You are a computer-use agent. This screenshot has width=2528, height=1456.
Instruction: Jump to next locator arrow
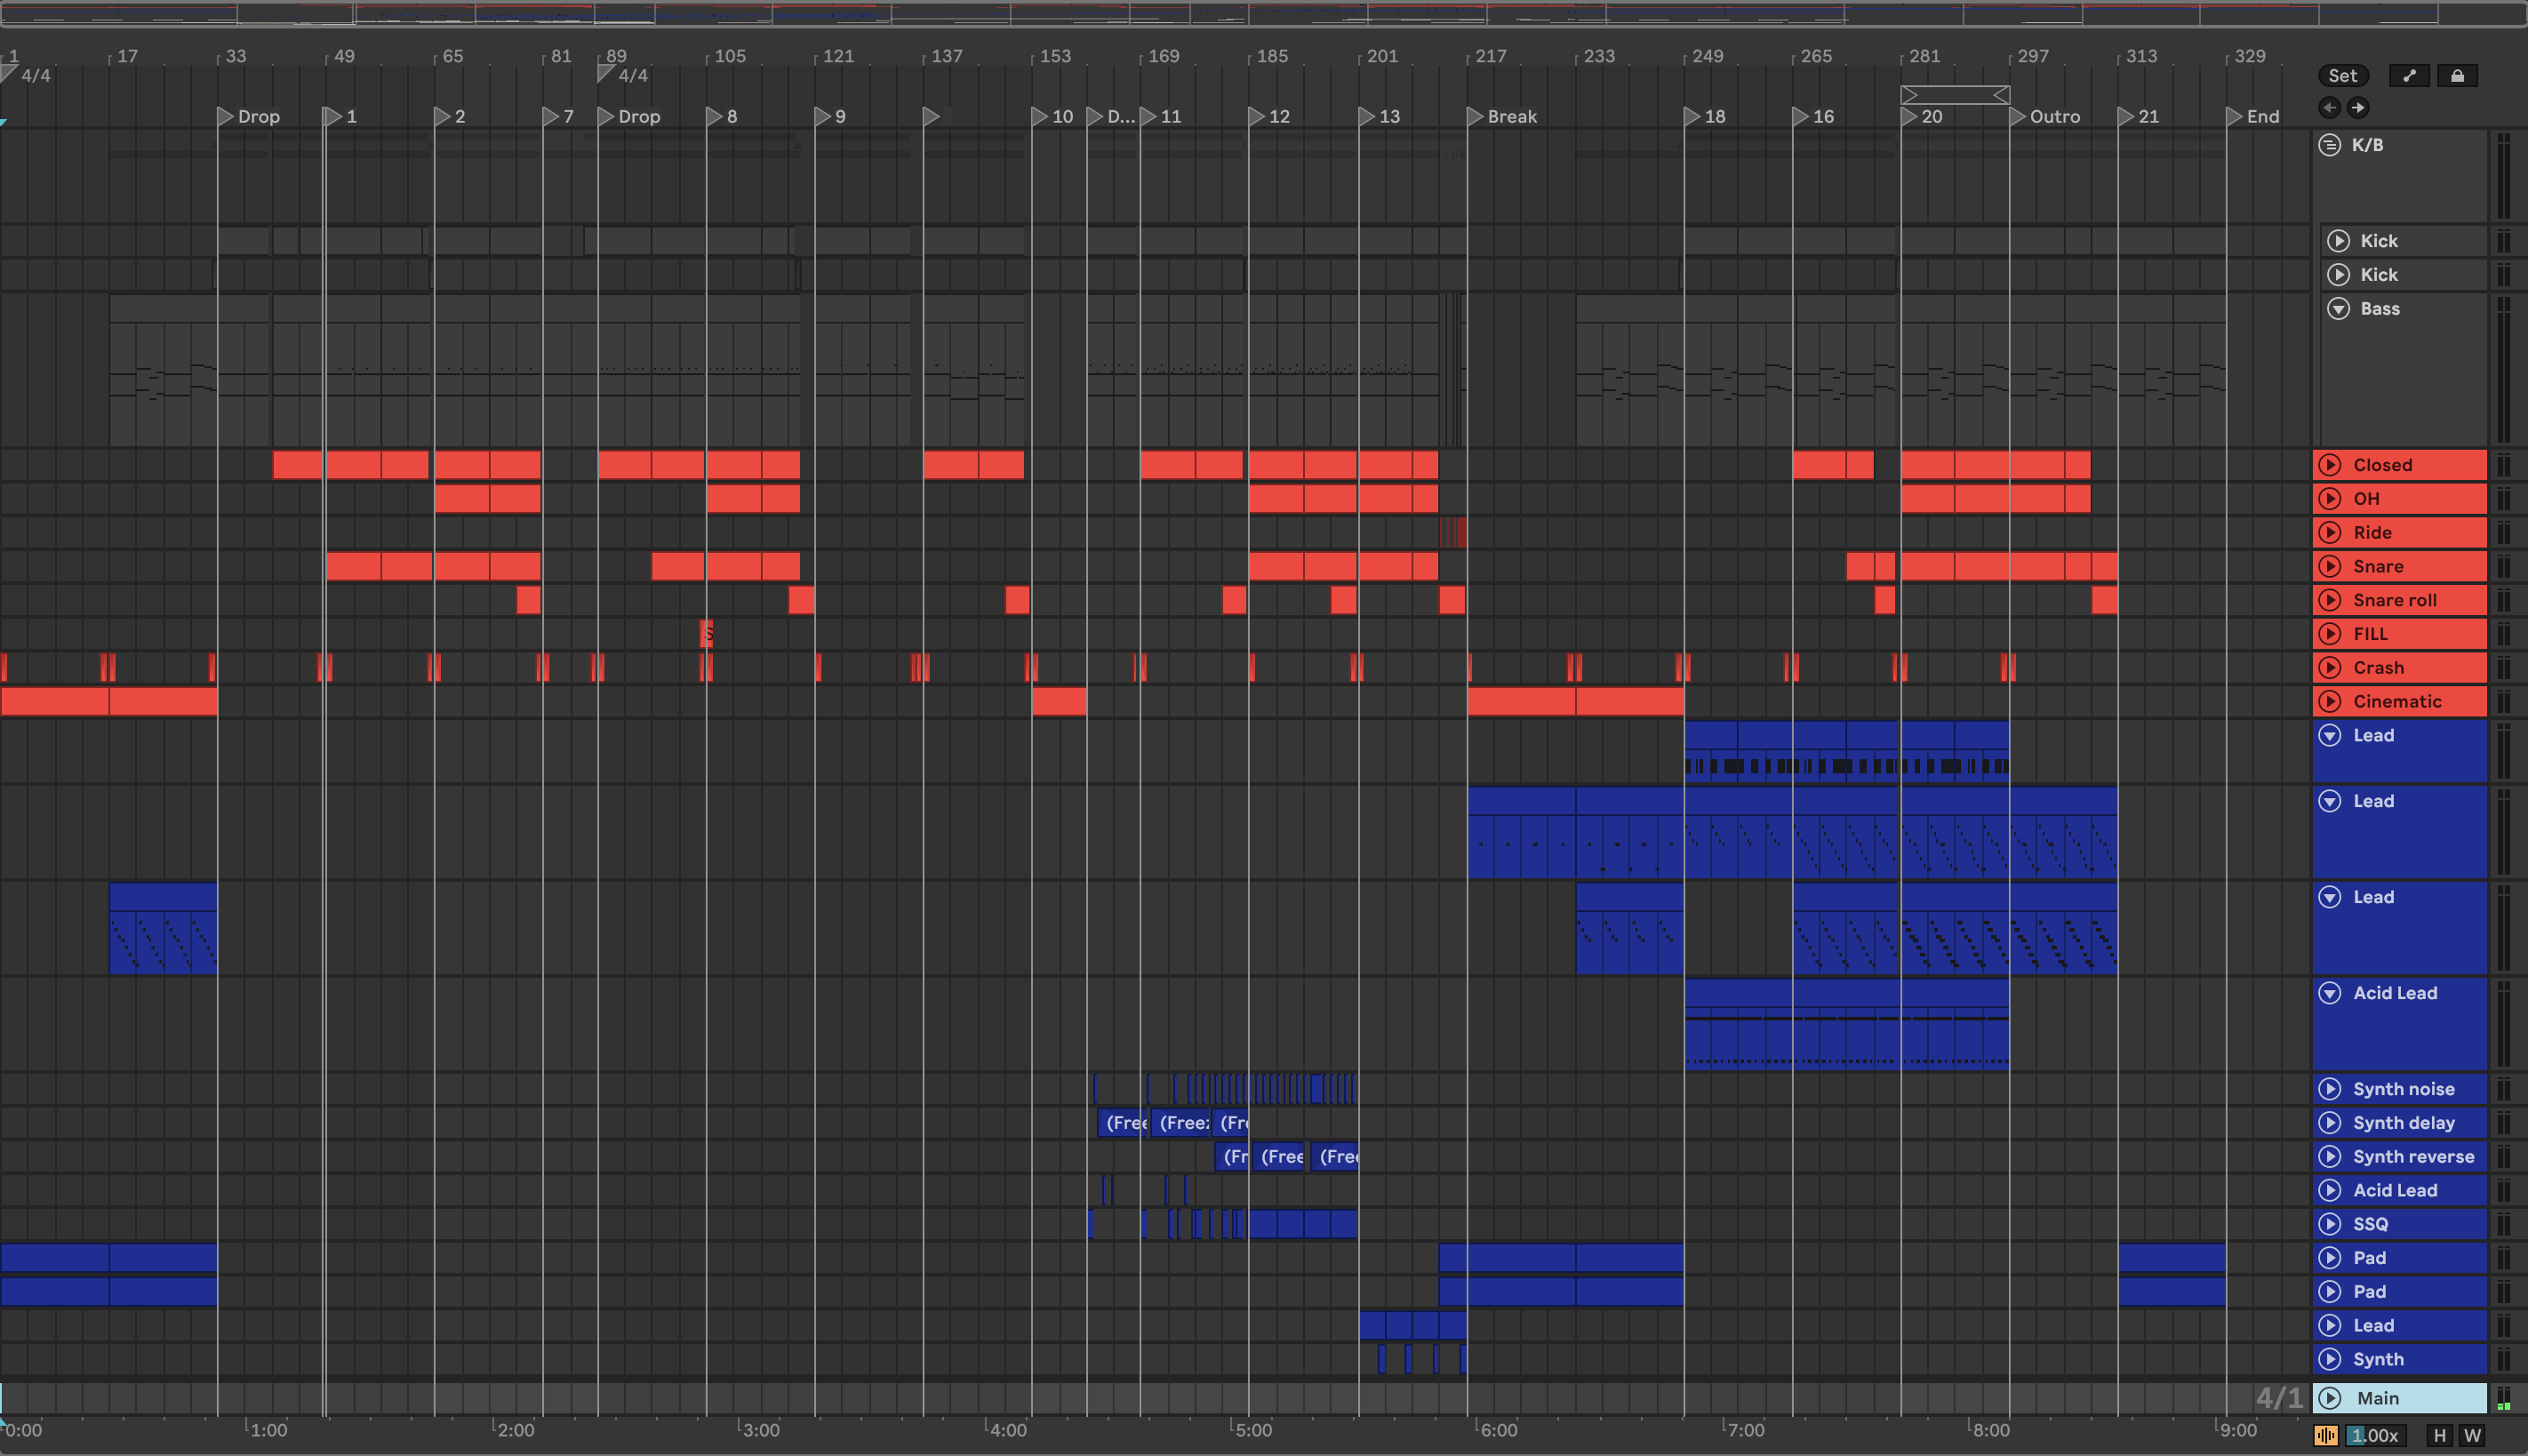coord(2358,108)
